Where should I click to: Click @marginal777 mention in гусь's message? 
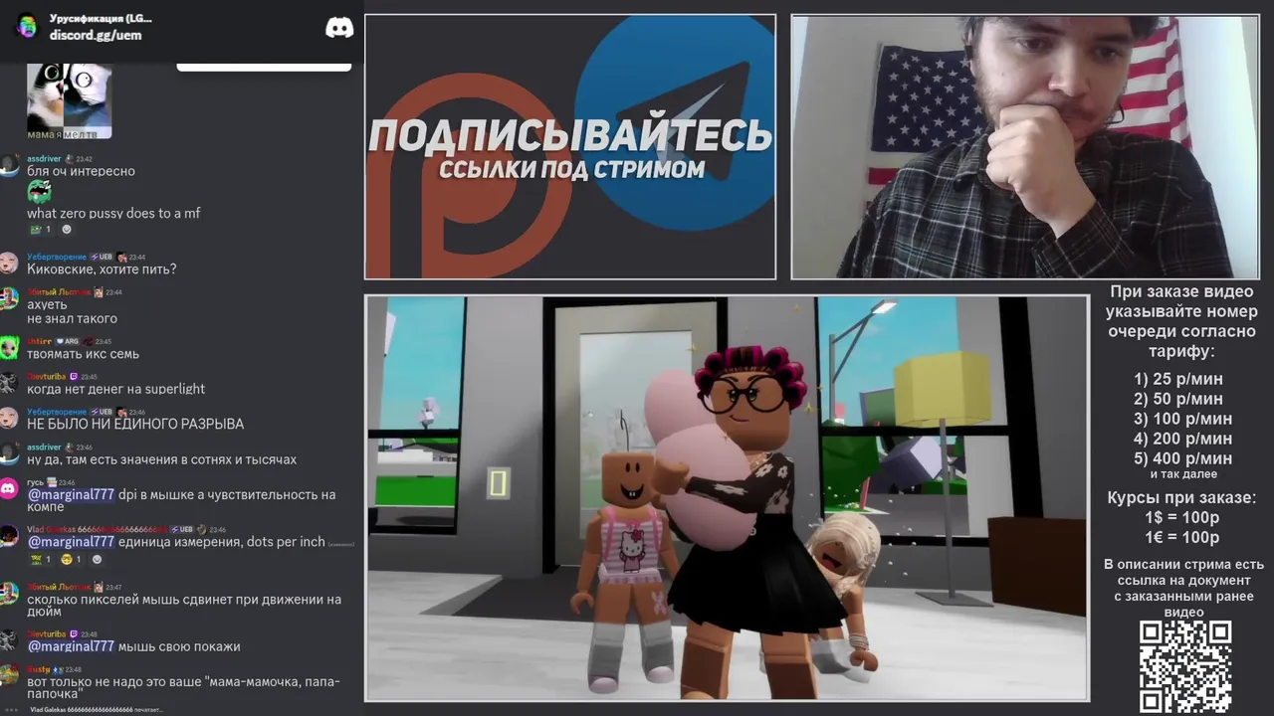point(71,494)
